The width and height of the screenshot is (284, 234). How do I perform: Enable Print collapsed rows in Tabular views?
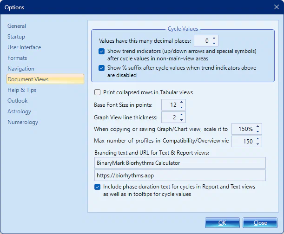(98, 92)
